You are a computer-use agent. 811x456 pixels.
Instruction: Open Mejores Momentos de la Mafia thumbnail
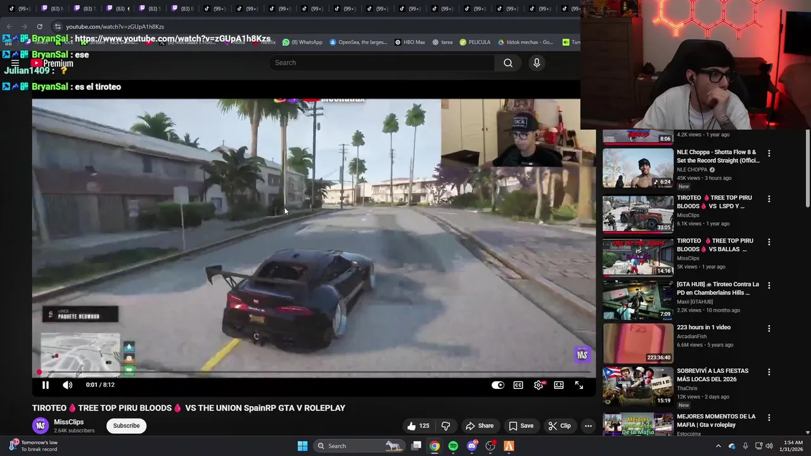[638, 425]
